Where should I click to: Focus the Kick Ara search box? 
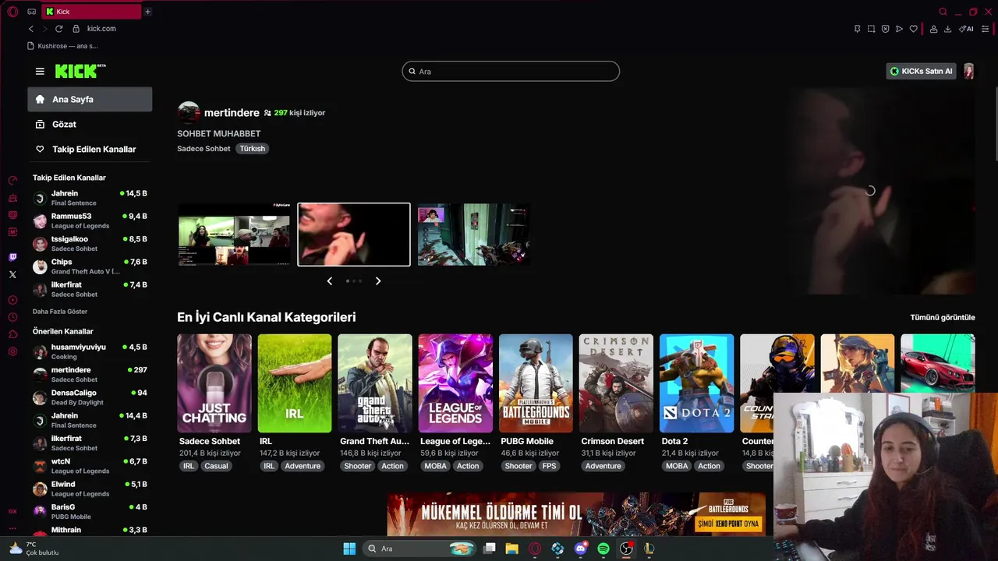coord(511,71)
